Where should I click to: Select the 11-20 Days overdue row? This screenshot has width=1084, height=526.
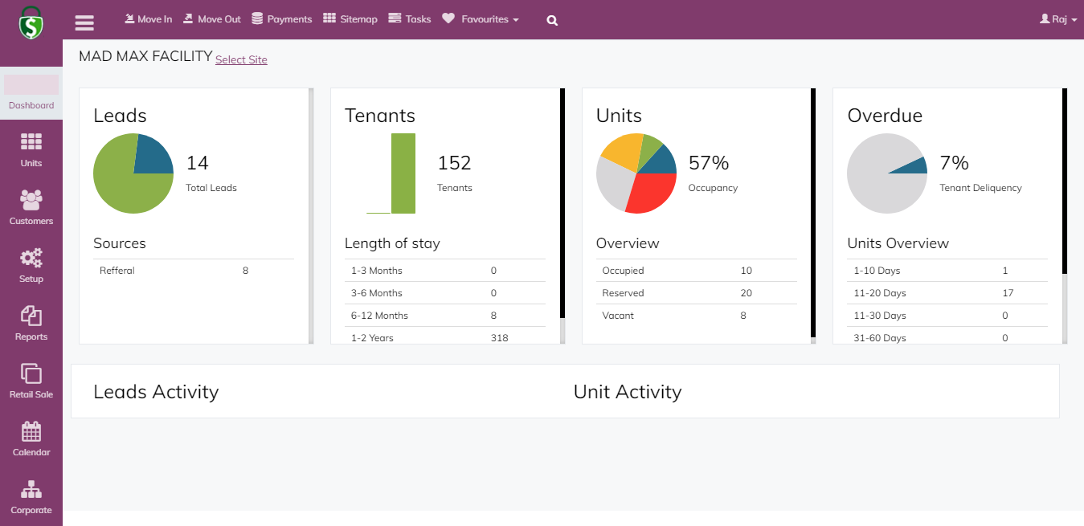[947, 293]
